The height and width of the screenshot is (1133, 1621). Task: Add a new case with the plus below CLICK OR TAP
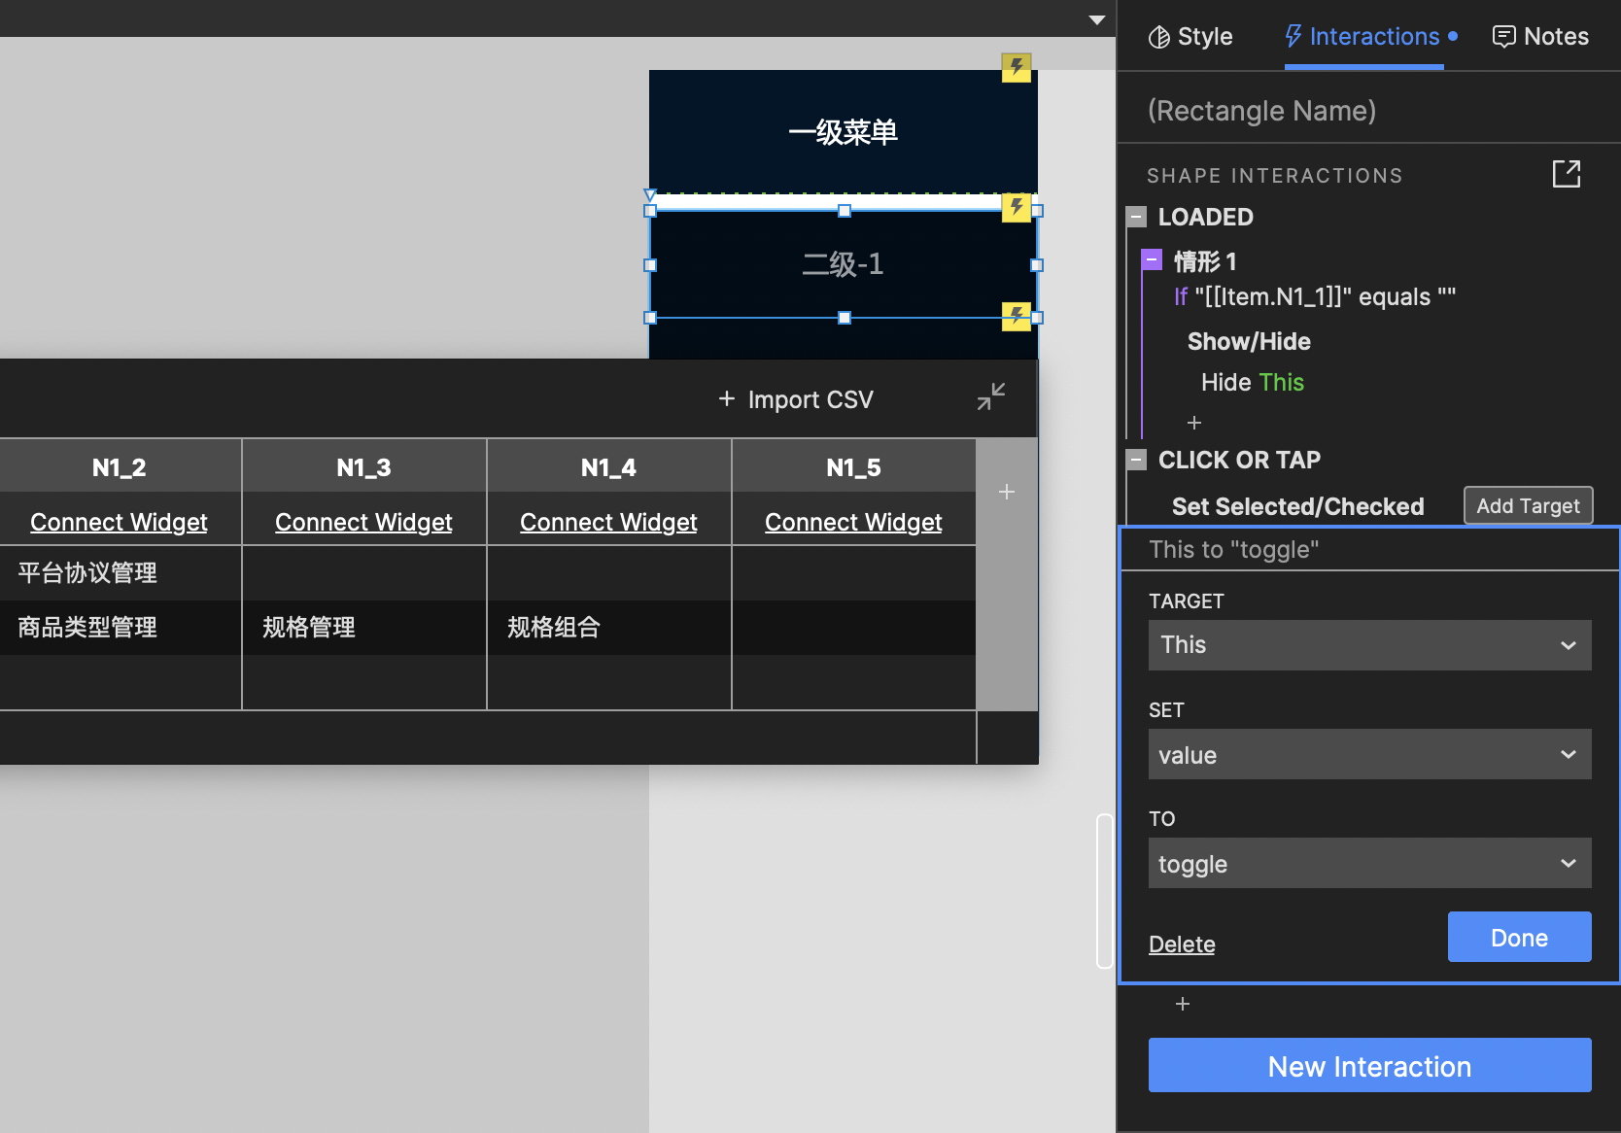[1182, 1004]
